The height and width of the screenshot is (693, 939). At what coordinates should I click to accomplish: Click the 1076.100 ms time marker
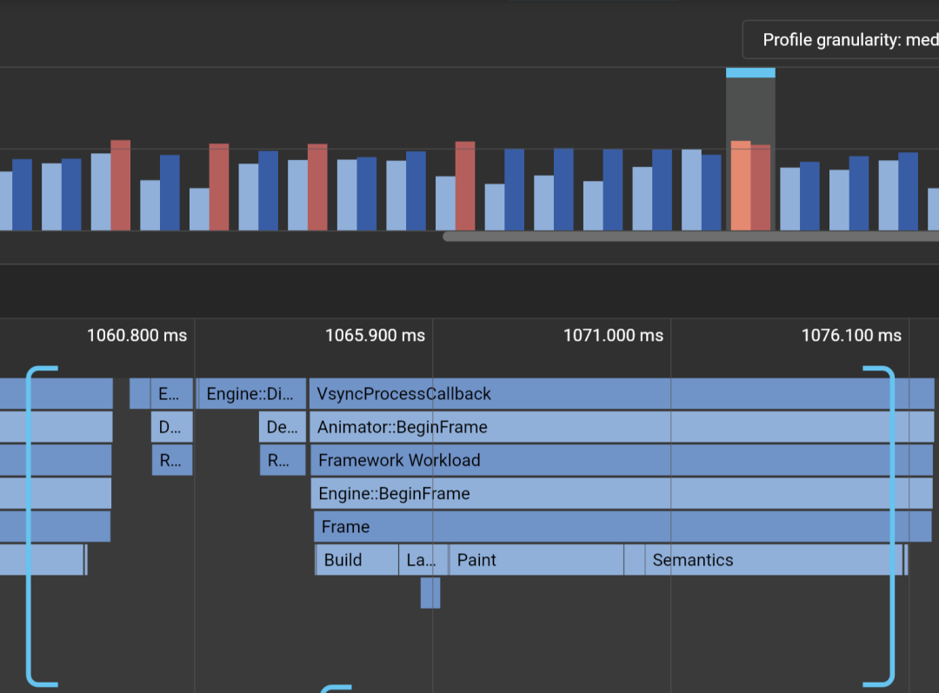(851, 336)
